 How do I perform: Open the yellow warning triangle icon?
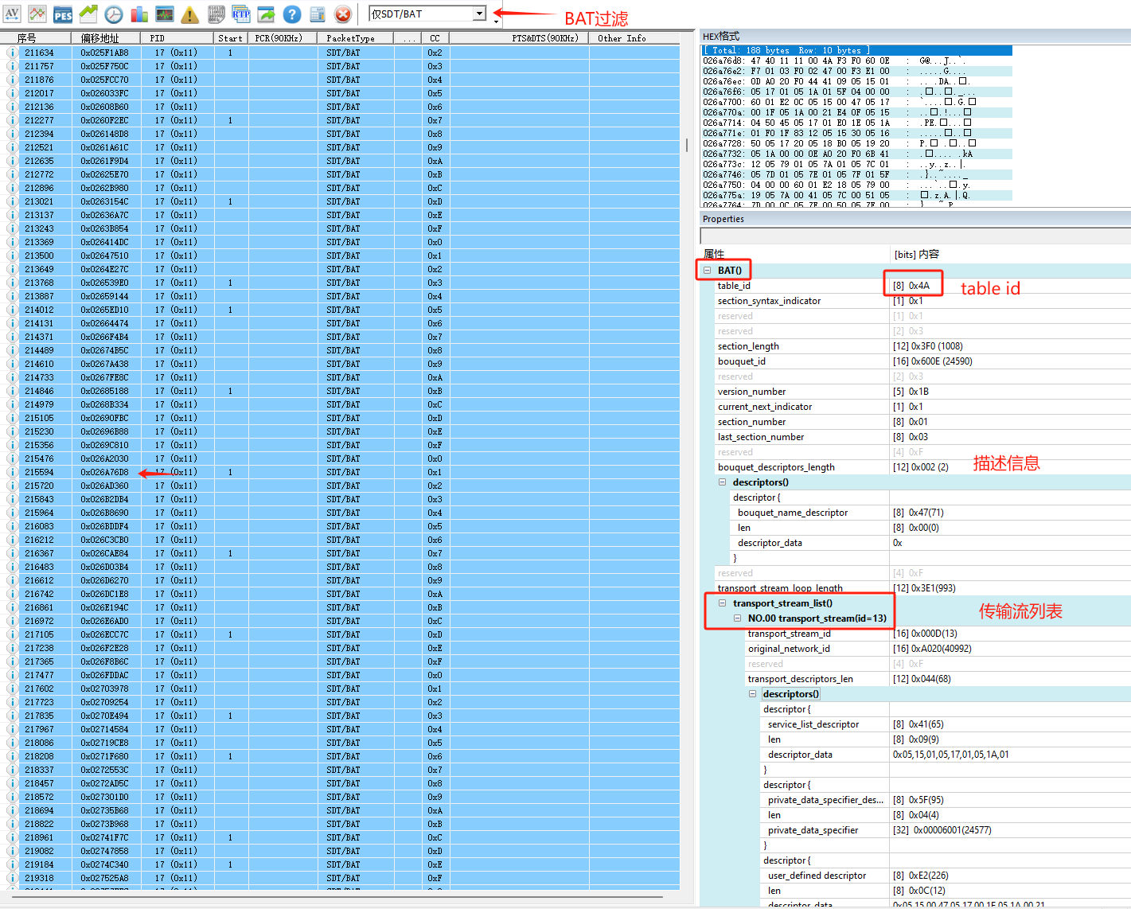click(x=190, y=14)
